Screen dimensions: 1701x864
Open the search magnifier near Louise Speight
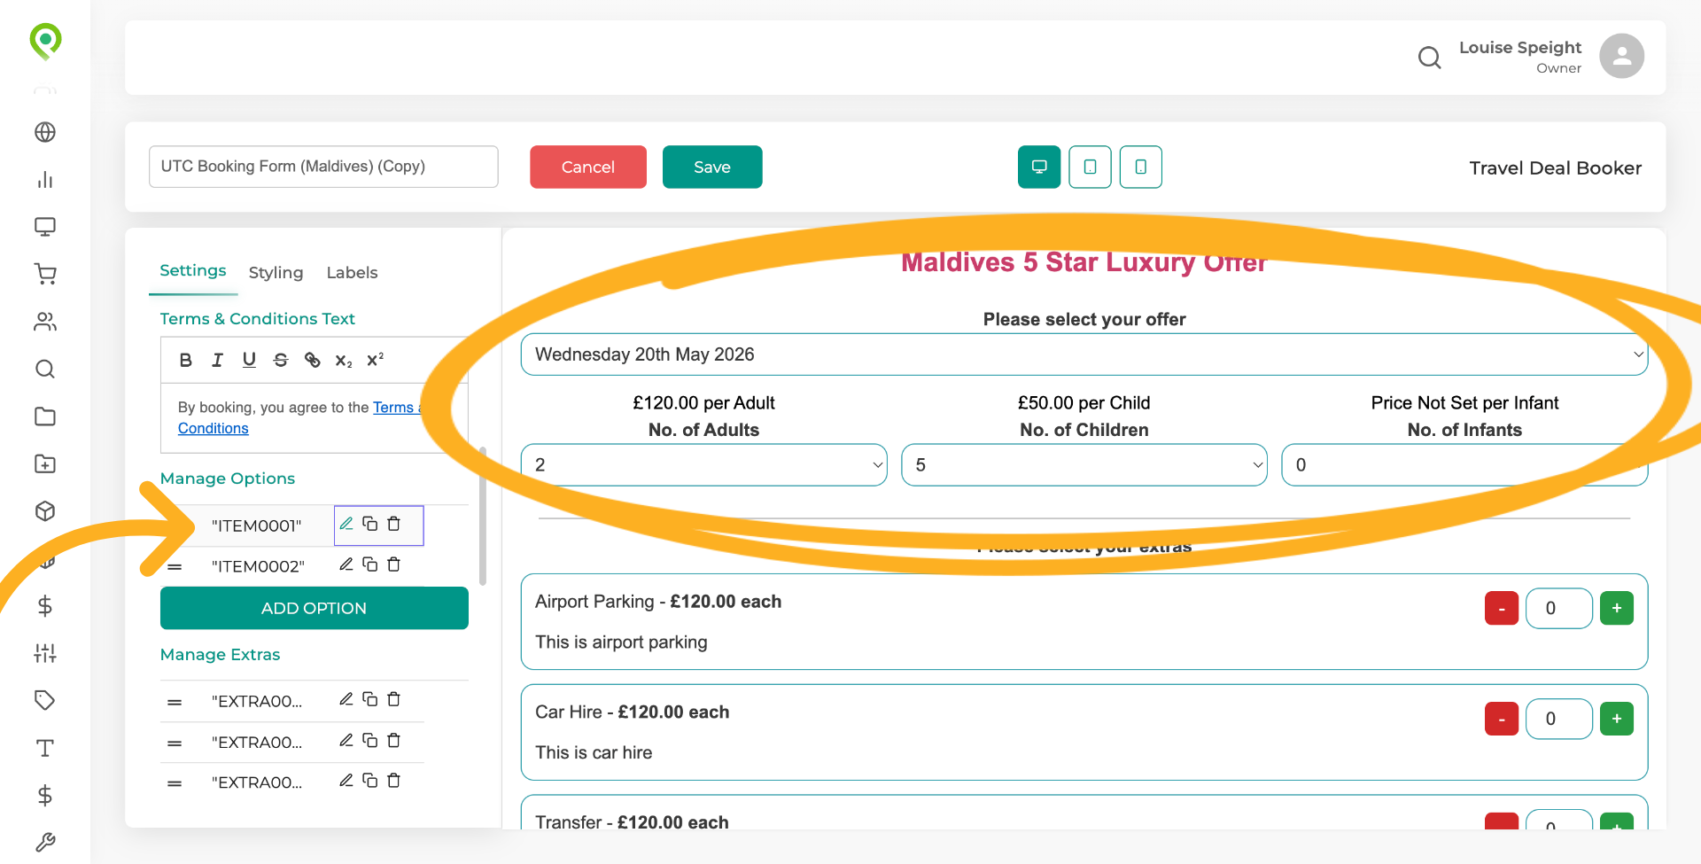coord(1429,57)
